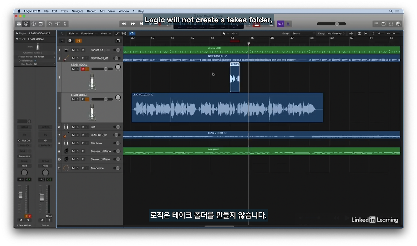Collapse the Track LEAD VOCAL disclosure triangle
The height and width of the screenshot is (246, 417).
17,39
